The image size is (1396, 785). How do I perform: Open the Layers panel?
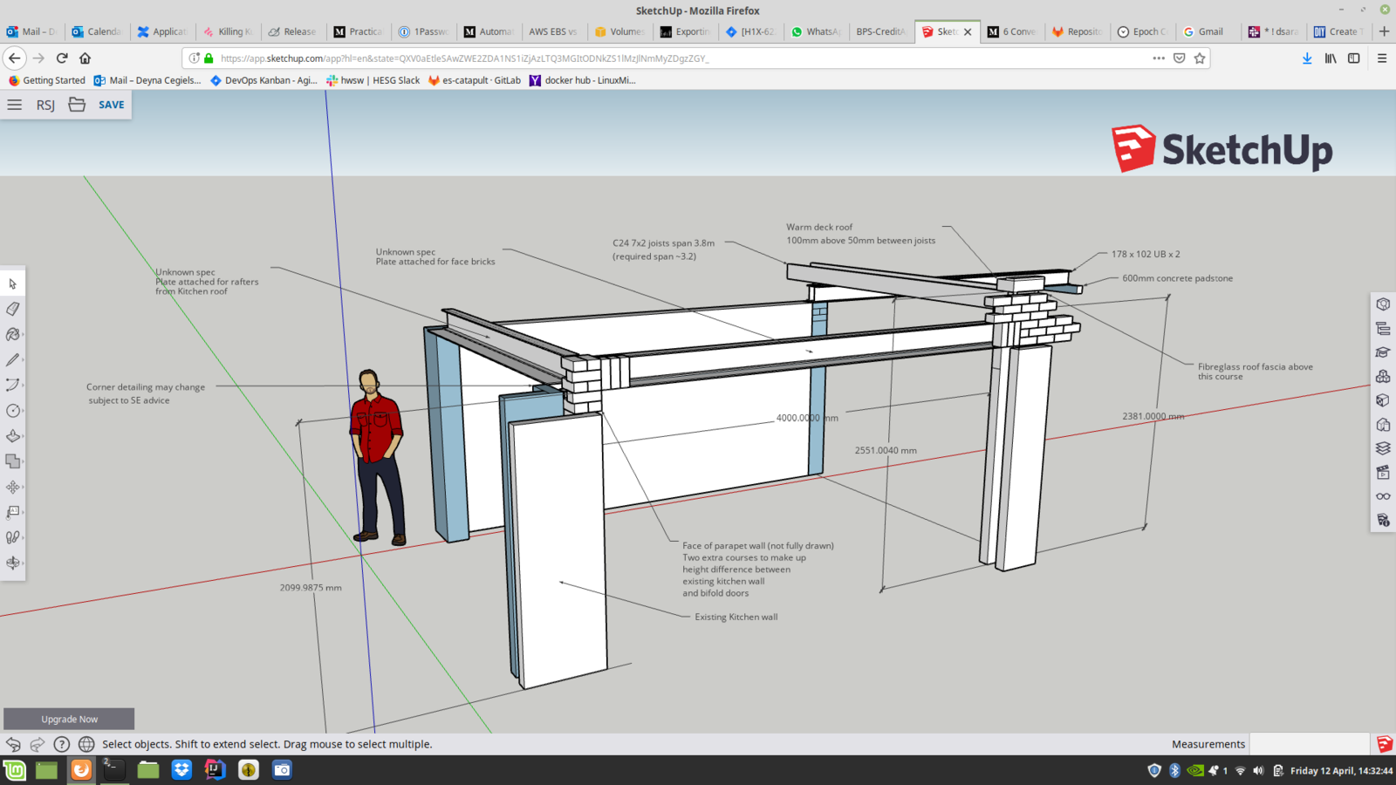coord(1383,448)
